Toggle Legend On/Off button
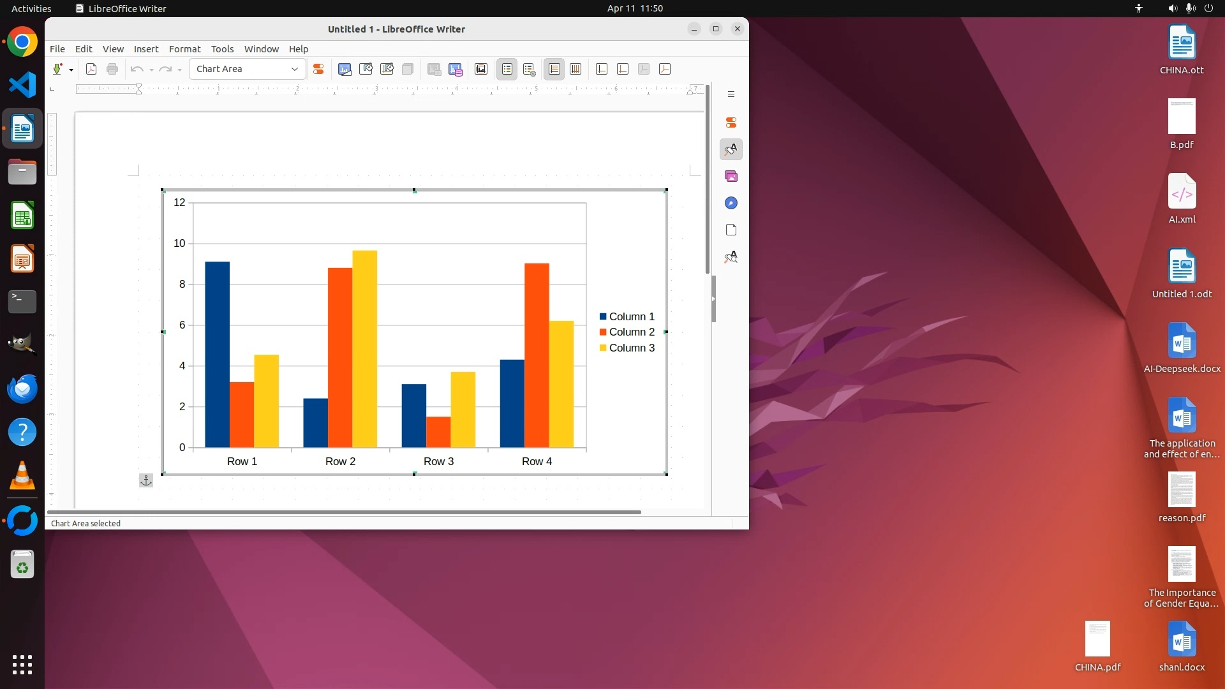Screen dimensions: 1225x689 (x=507, y=69)
